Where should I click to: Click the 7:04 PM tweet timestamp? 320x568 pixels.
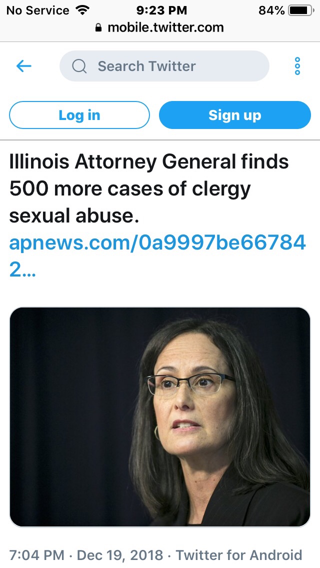pyautogui.click(x=36, y=555)
